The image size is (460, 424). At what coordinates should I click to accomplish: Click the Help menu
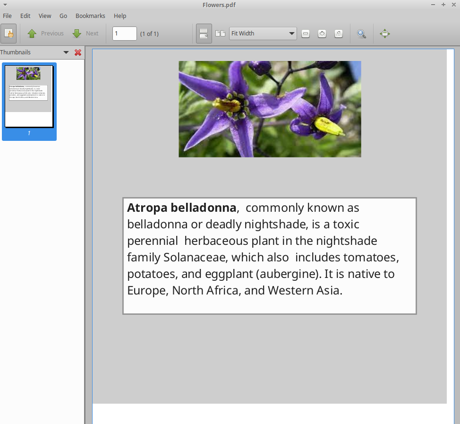(x=120, y=16)
